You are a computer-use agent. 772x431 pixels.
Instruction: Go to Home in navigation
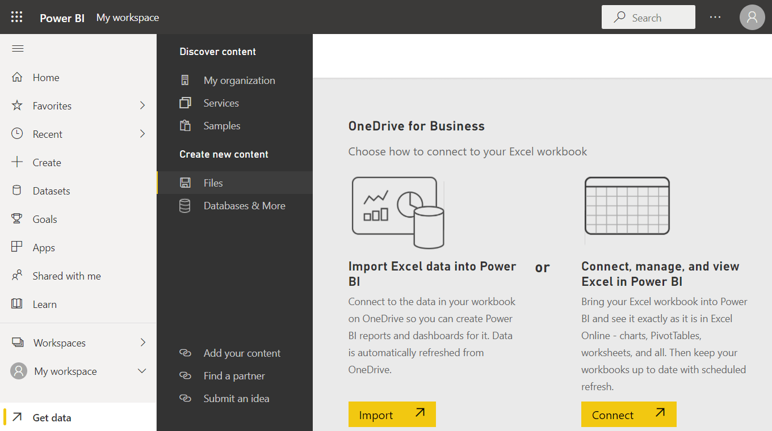[78, 77]
